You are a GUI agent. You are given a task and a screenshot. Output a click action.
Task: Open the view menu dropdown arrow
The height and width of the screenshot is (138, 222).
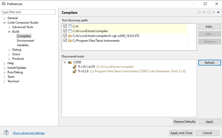[218, 12]
